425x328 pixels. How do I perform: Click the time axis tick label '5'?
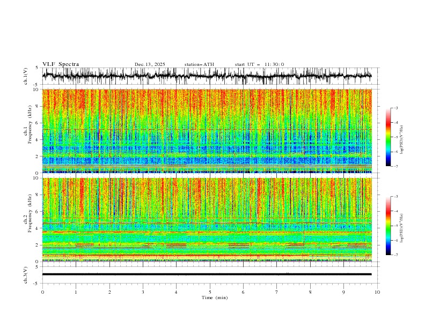pyautogui.click(x=210, y=292)
